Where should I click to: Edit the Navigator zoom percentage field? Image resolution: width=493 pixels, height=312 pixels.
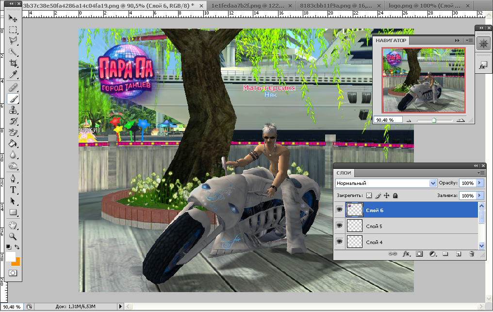pyautogui.click(x=388, y=120)
